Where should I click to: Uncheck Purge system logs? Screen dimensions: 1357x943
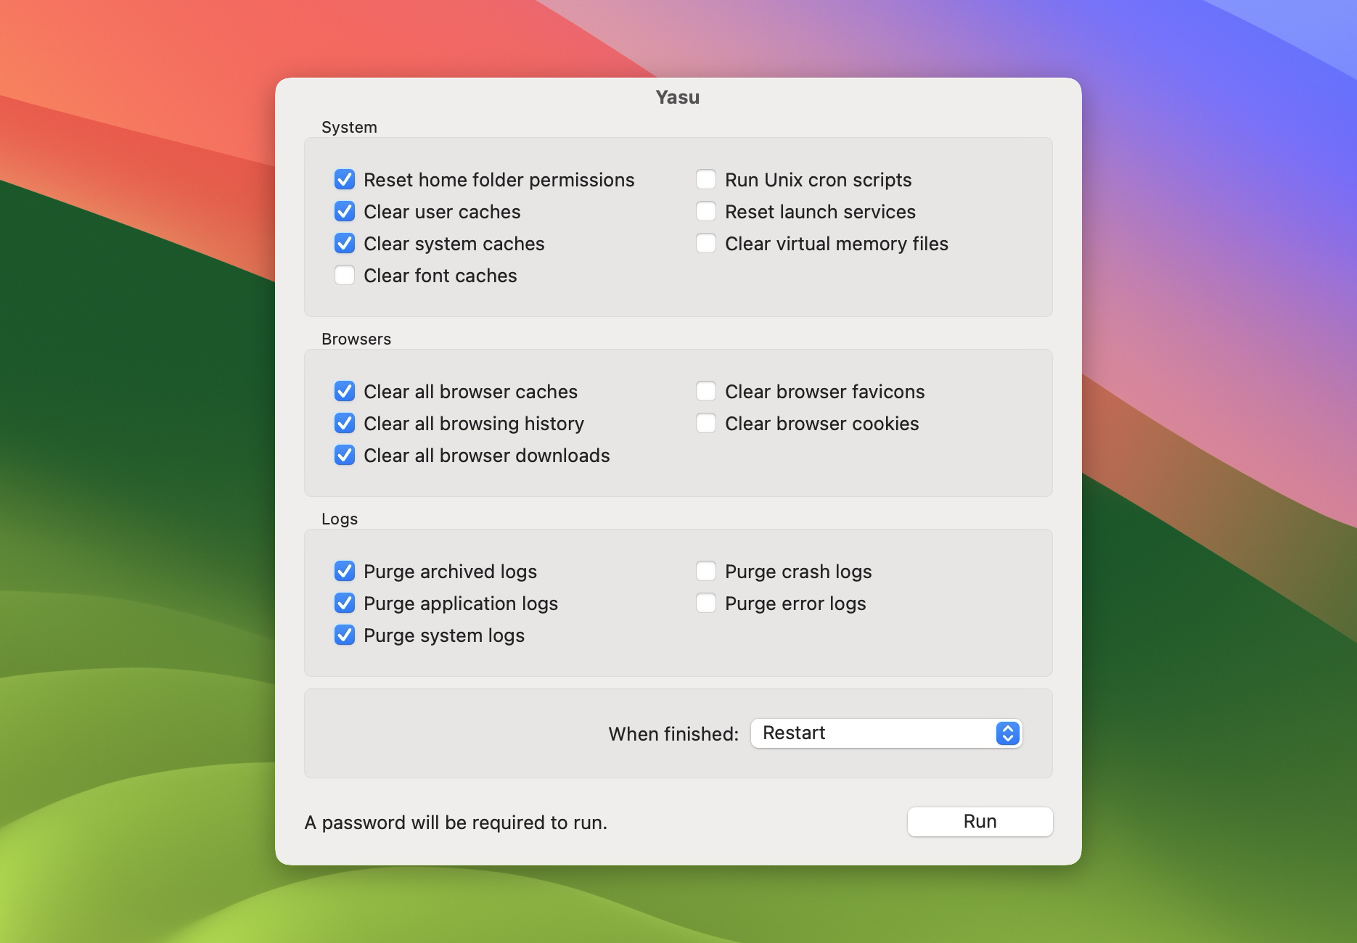pyautogui.click(x=345, y=635)
